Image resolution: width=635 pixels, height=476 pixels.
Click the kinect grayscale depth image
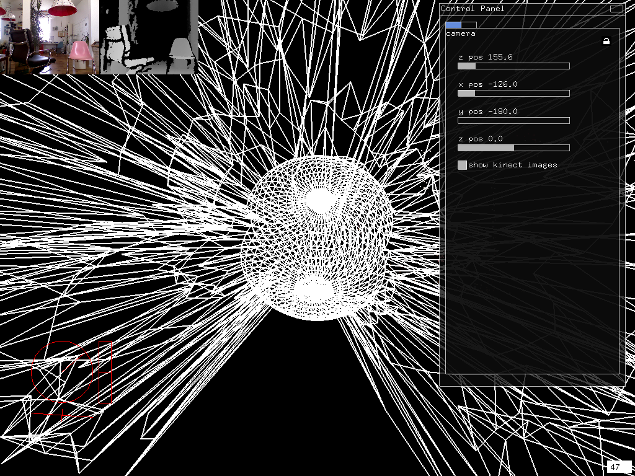point(149,37)
